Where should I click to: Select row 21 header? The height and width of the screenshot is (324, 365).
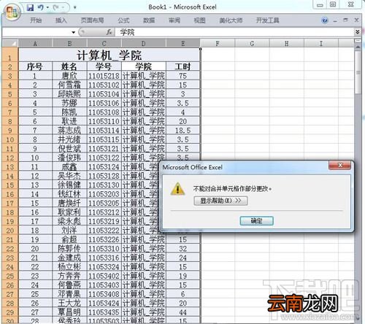10,239
